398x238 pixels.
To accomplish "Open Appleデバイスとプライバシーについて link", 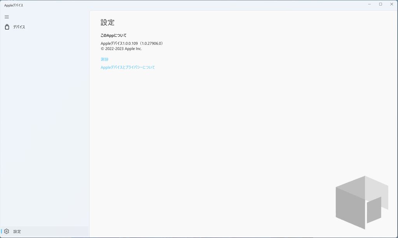I will tap(127, 67).
